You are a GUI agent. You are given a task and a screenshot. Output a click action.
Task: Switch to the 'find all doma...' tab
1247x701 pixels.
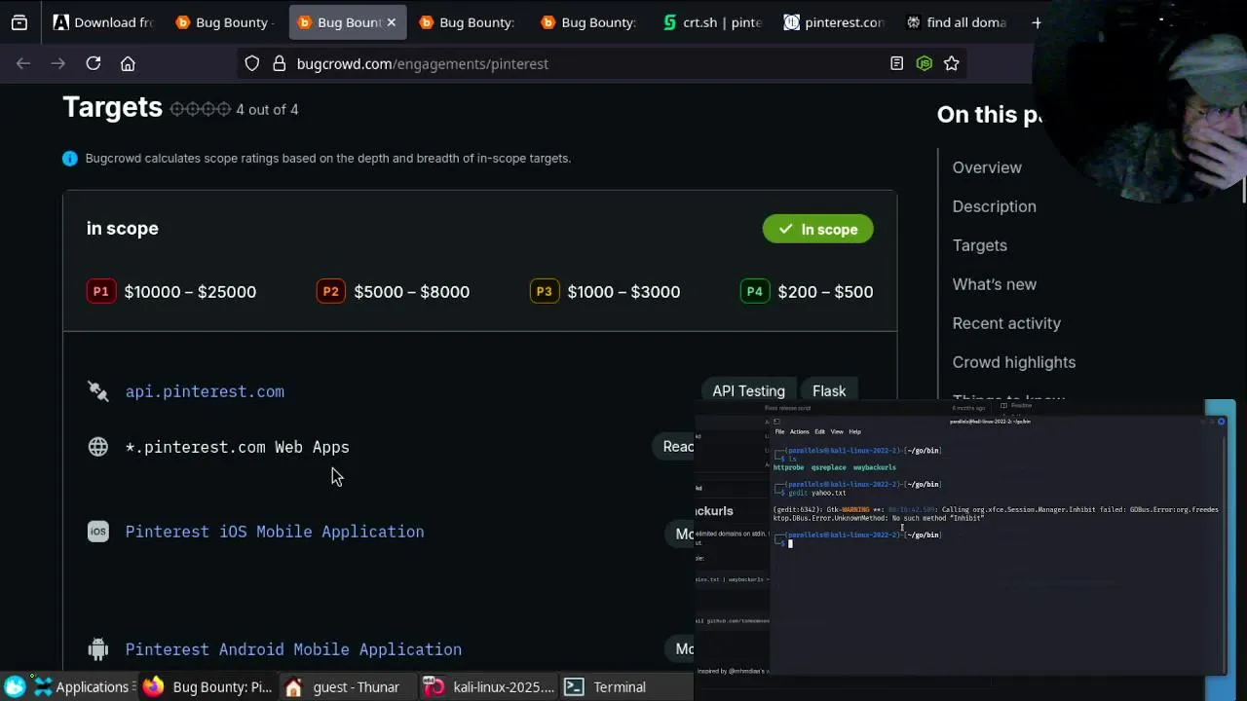point(956,22)
